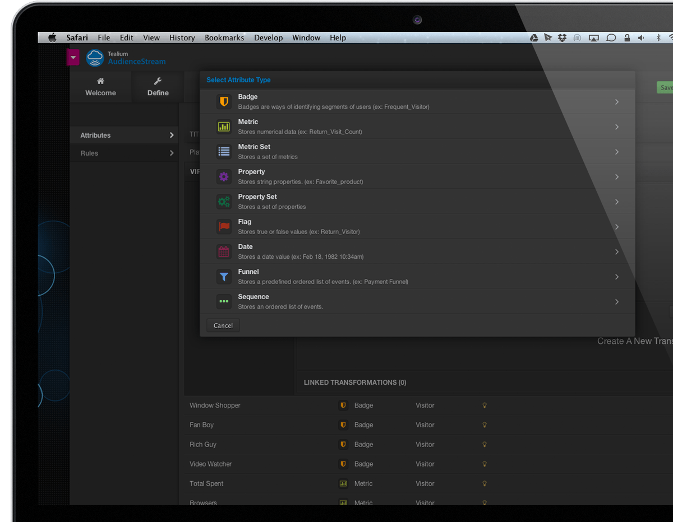Expand the Attributes sidebar arrow
The image size is (673, 522).
[172, 135]
